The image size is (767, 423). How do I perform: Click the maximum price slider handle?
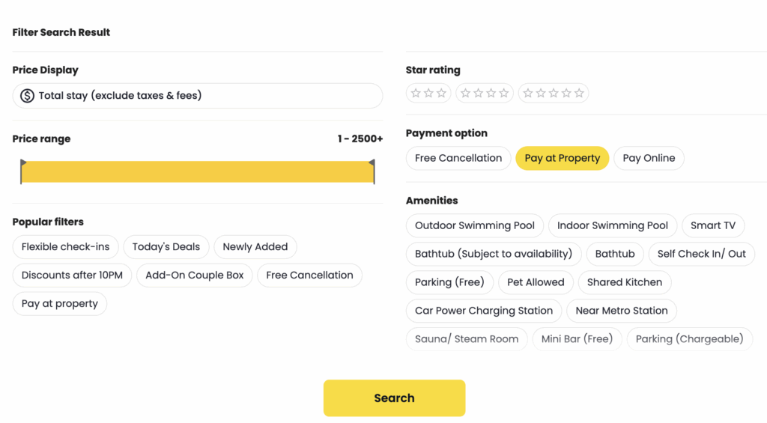point(373,171)
